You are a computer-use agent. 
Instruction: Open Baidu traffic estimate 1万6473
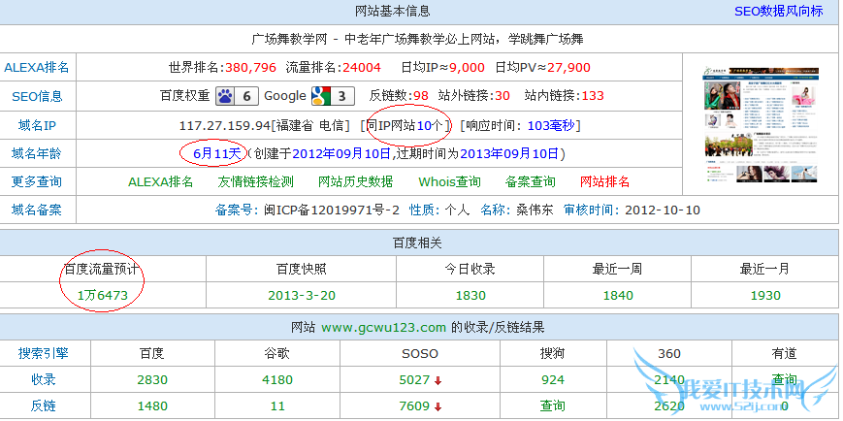tap(102, 295)
